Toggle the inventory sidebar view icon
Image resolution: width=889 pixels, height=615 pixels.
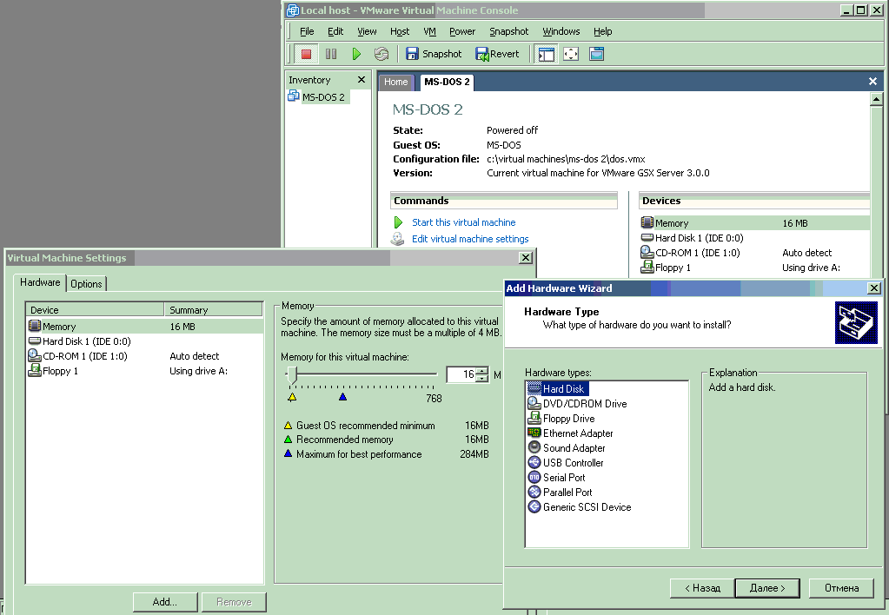(546, 54)
